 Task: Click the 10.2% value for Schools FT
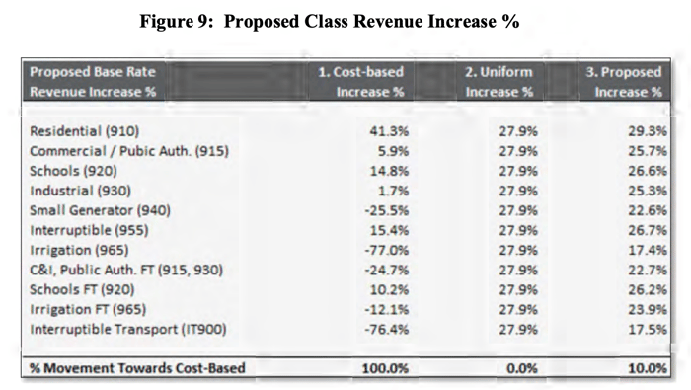click(389, 290)
